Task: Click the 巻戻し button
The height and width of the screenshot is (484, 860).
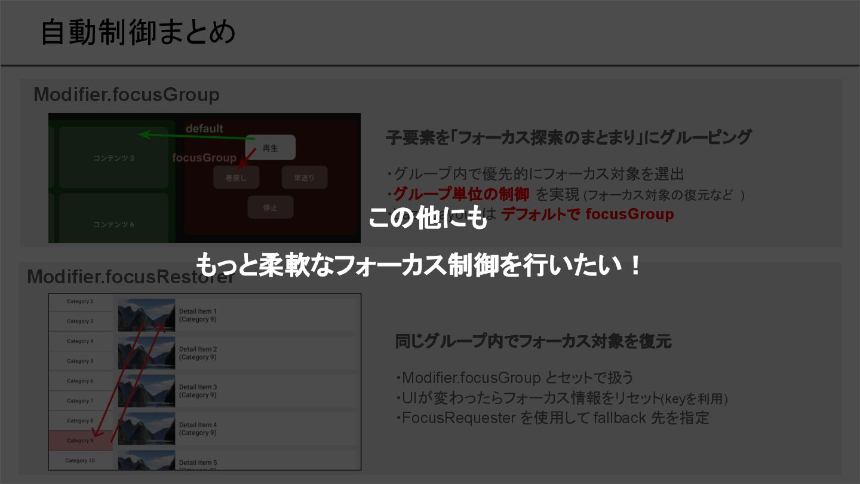Action: [236, 177]
